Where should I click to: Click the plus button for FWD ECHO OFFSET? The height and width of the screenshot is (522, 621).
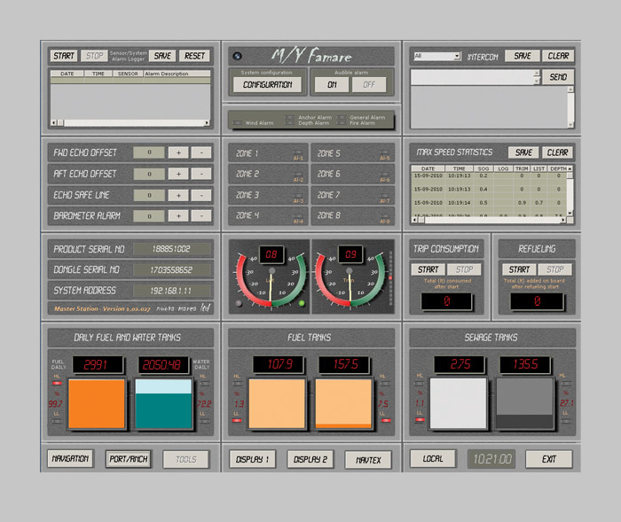coord(178,152)
